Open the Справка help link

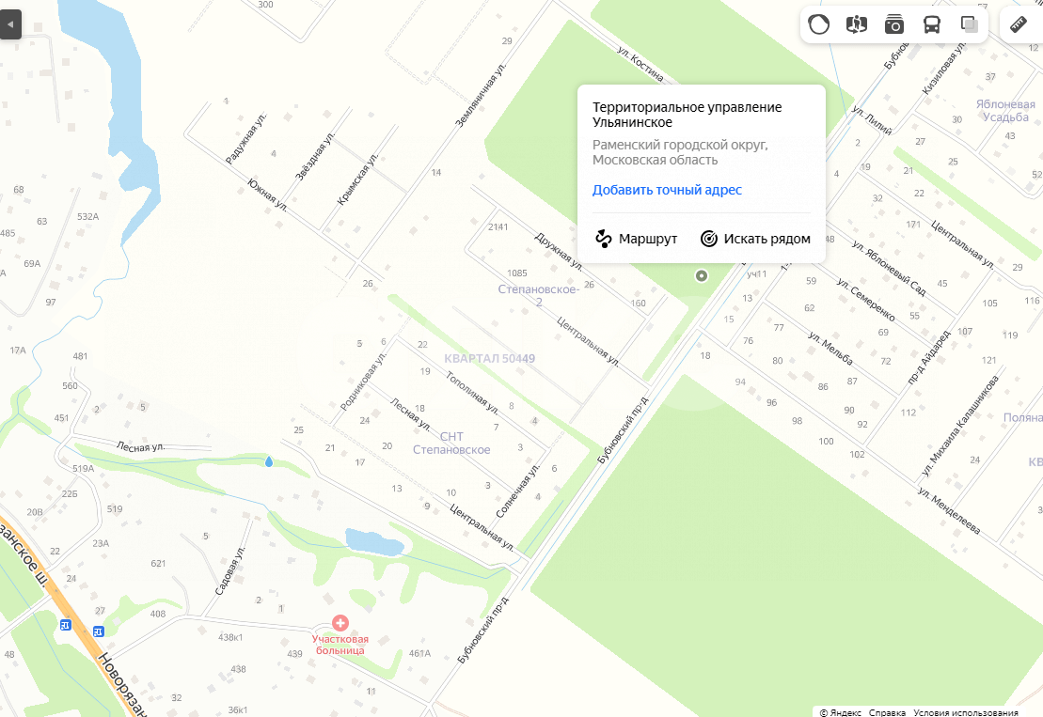887,712
